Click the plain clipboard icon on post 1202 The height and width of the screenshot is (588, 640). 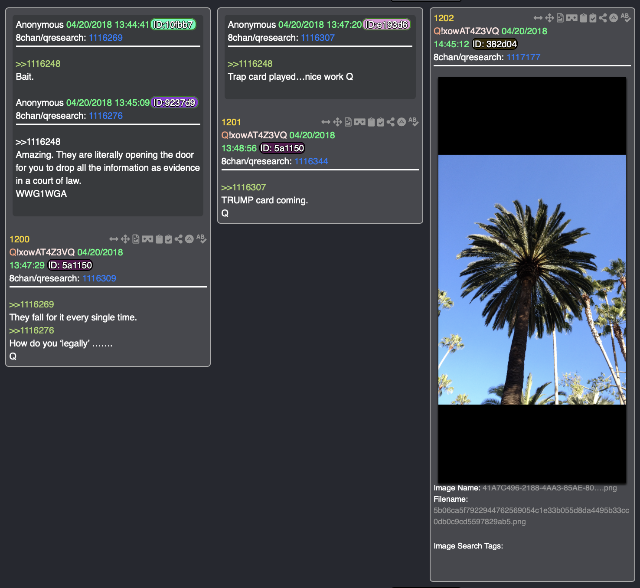pyautogui.click(x=583, y=18)
